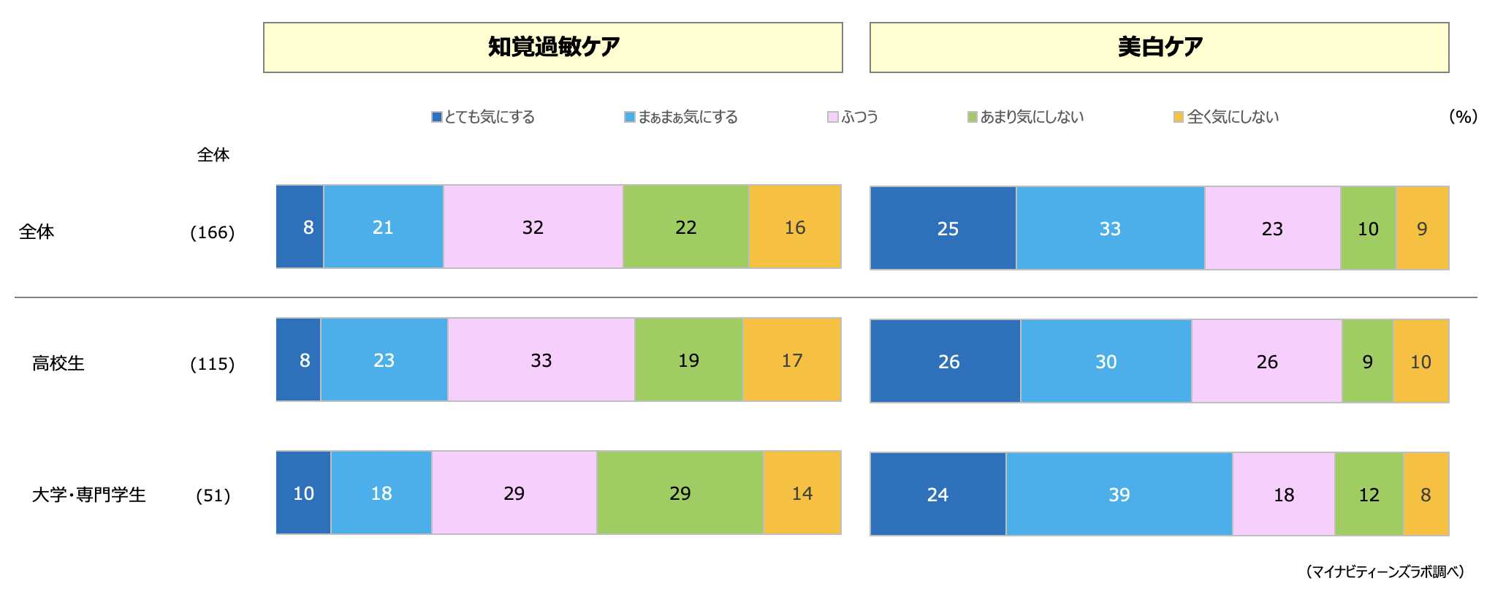Select the 美白ケア header box
1495x608 pixels.
tap(1160, 47)
